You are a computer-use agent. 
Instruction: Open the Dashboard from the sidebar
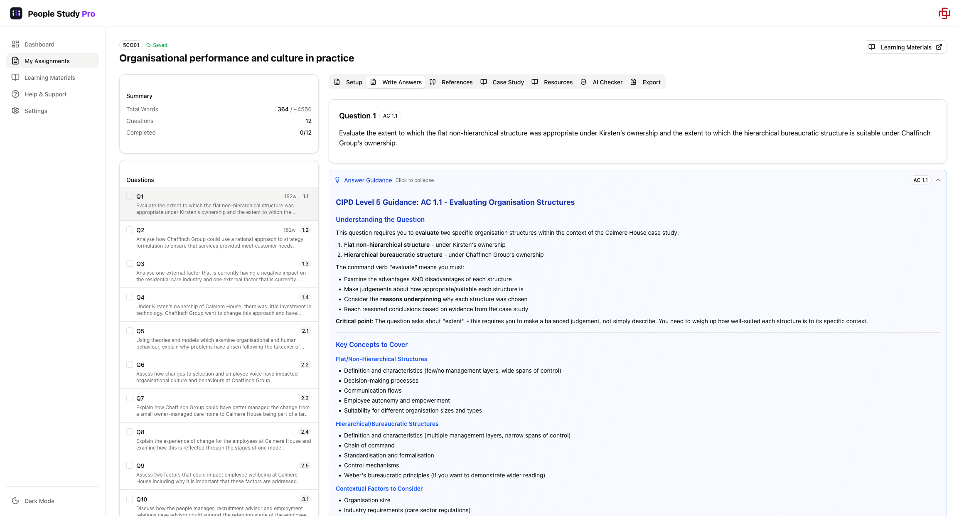click(x=39, y=44)
